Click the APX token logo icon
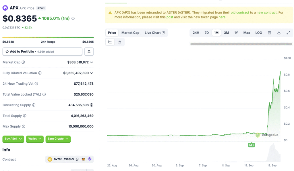 [5, 8]
